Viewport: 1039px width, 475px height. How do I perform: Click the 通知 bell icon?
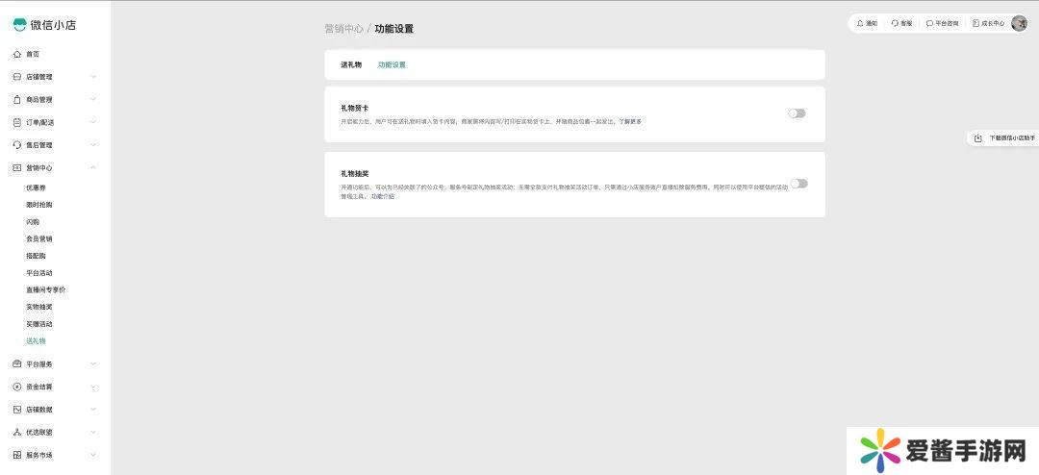click(860, 23)
